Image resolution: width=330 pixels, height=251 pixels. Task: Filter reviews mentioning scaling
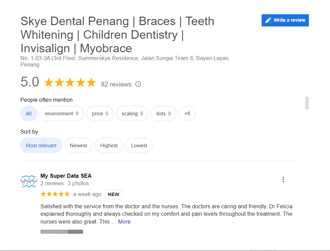coord(132,114)
